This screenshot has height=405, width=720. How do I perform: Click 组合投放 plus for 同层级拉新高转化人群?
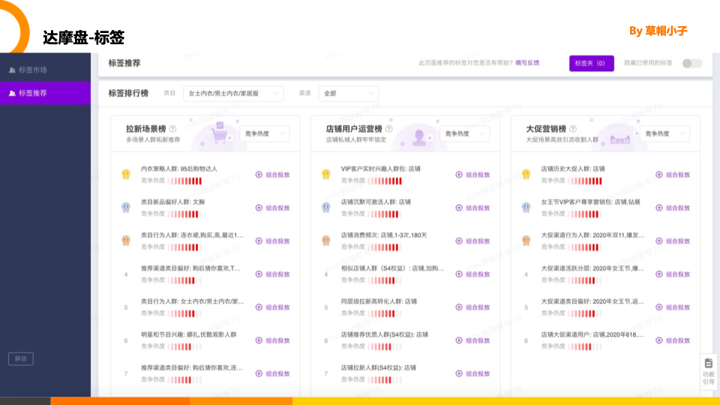pyautogui.click(x=459, y=307)
